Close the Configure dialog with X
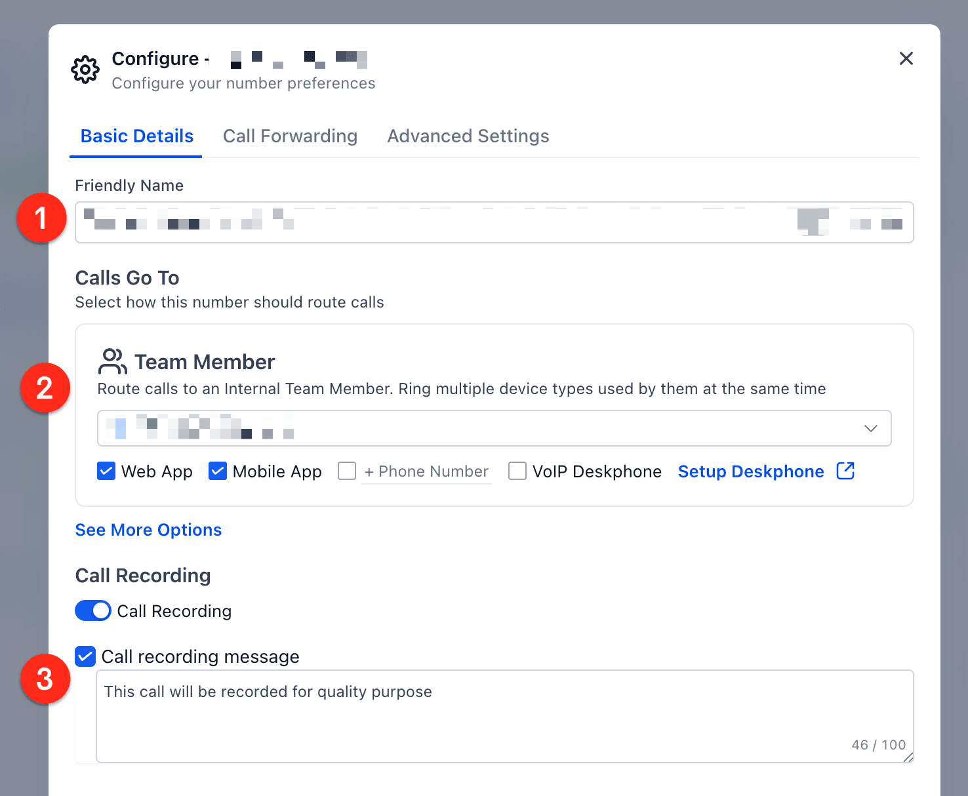Image resolution: width=968 pixels, height=796 pixels. coord(906,58)
